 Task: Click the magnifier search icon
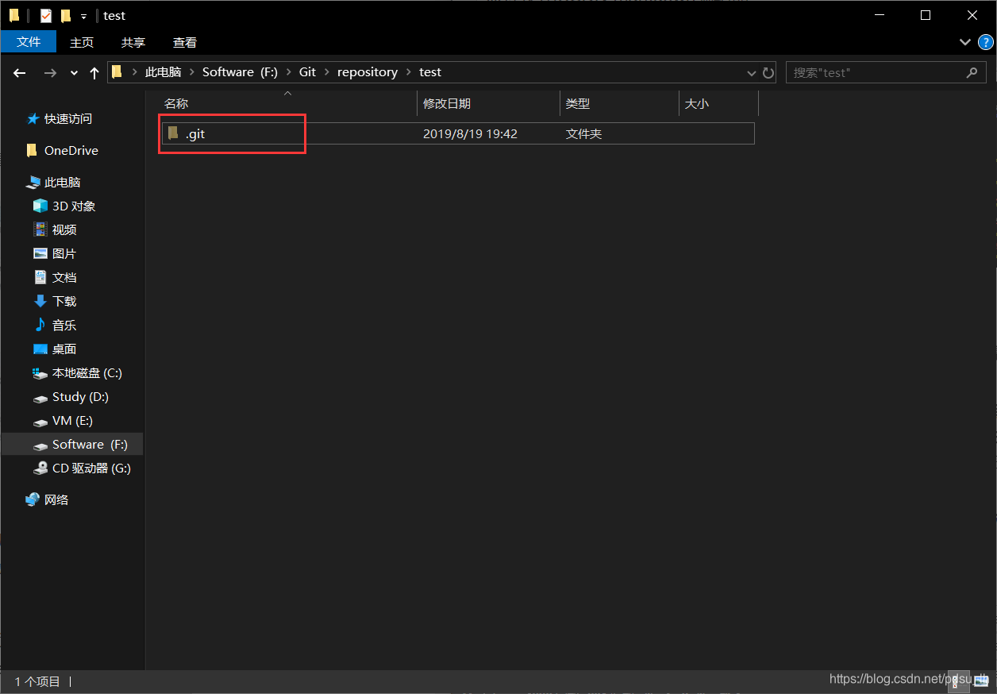[972, 72]
